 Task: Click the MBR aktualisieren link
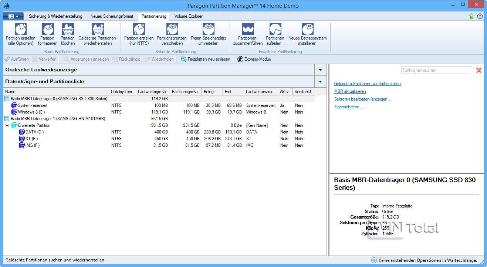tap(350, 91)
